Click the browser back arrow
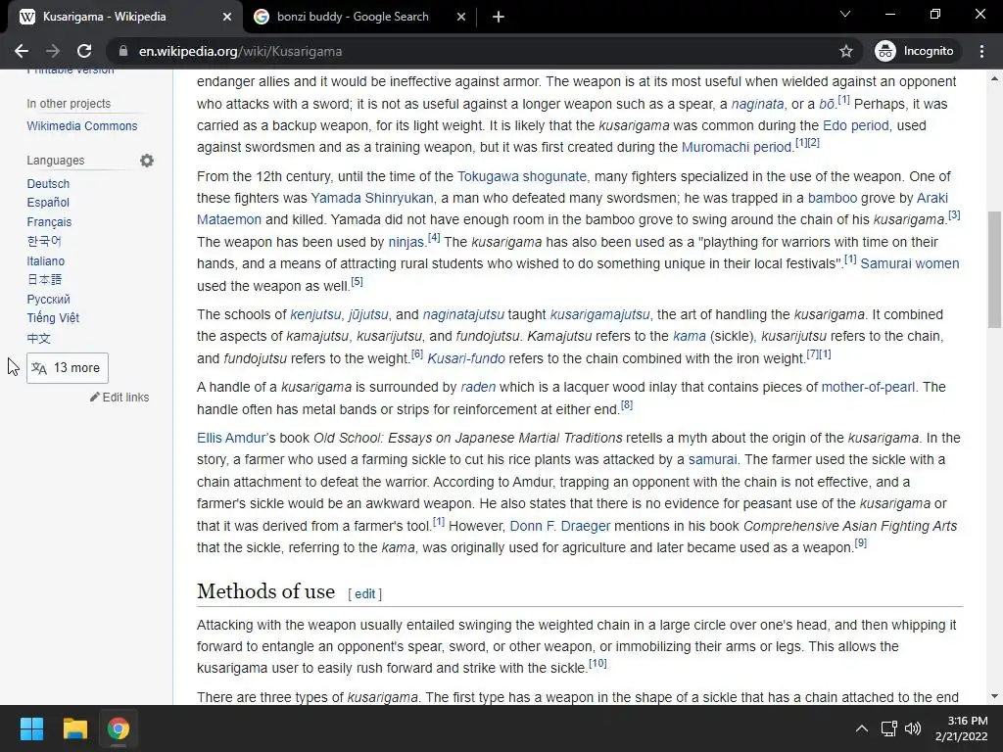This screenshot has height=752, width=1003. click(x=22, y=51)
